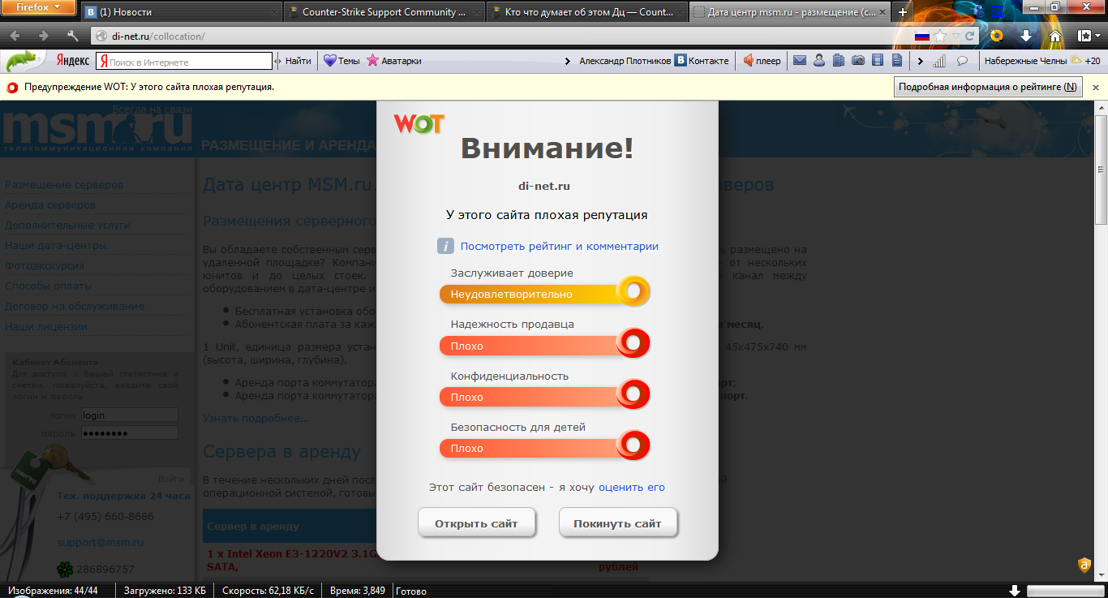The image size is (1108, 598).
Task: Click the orange WOT ring toolbar icon
Action: pyautogui.click(x=997, y=36)
